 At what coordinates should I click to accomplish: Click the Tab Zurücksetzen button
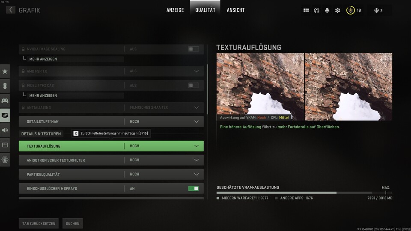coord(39,223)
